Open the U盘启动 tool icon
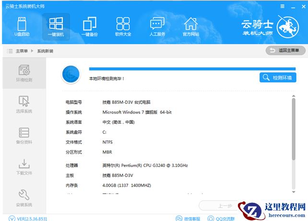The height and width of the screenshot is (221, 308). click(x=22, y=27)
